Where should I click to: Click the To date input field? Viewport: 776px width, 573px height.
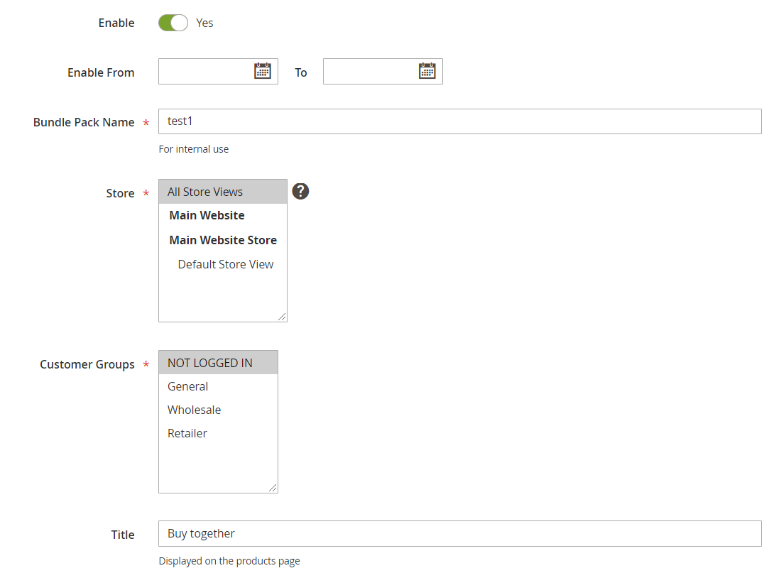pos(369,72)
